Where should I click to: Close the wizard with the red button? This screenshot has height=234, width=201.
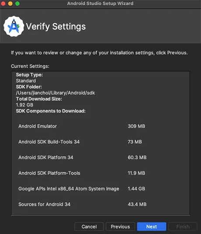click(x=3, y=3)
